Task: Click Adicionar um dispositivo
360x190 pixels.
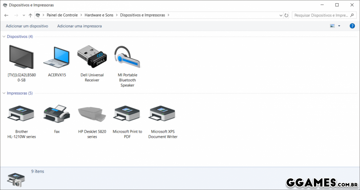Action: coord(27,26)
